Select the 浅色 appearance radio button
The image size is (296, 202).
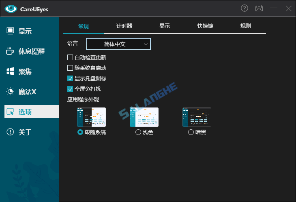(138, 132)
